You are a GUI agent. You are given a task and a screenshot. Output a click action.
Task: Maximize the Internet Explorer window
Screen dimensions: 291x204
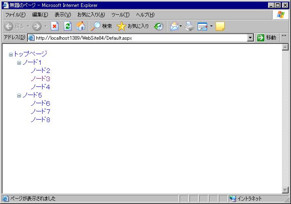pyautogui.click(x=277, y=5)
